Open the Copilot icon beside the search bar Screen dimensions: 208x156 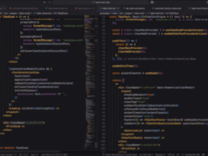pyautogui.click(x=152, y=2)
